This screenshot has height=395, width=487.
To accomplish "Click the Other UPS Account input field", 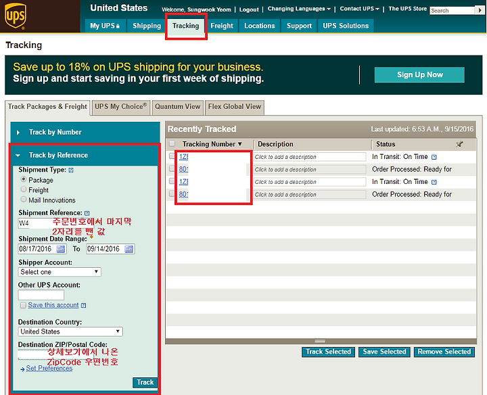I will pyautogui.click(x=41, y=295).
